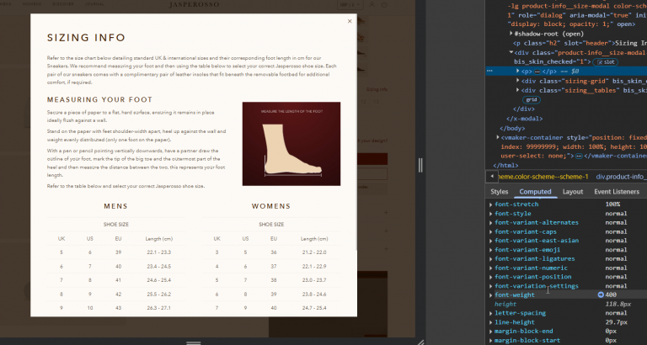
Task: Close the Sizing Info modal
Action: [350, 21]
